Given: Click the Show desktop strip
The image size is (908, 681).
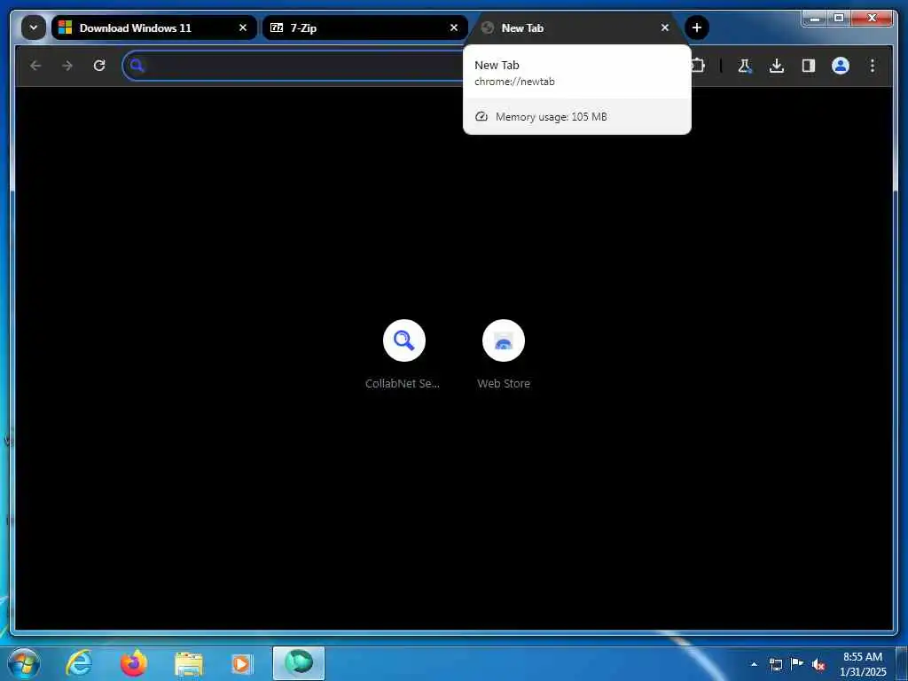Looking at the screenshot, I should [901, 663].
